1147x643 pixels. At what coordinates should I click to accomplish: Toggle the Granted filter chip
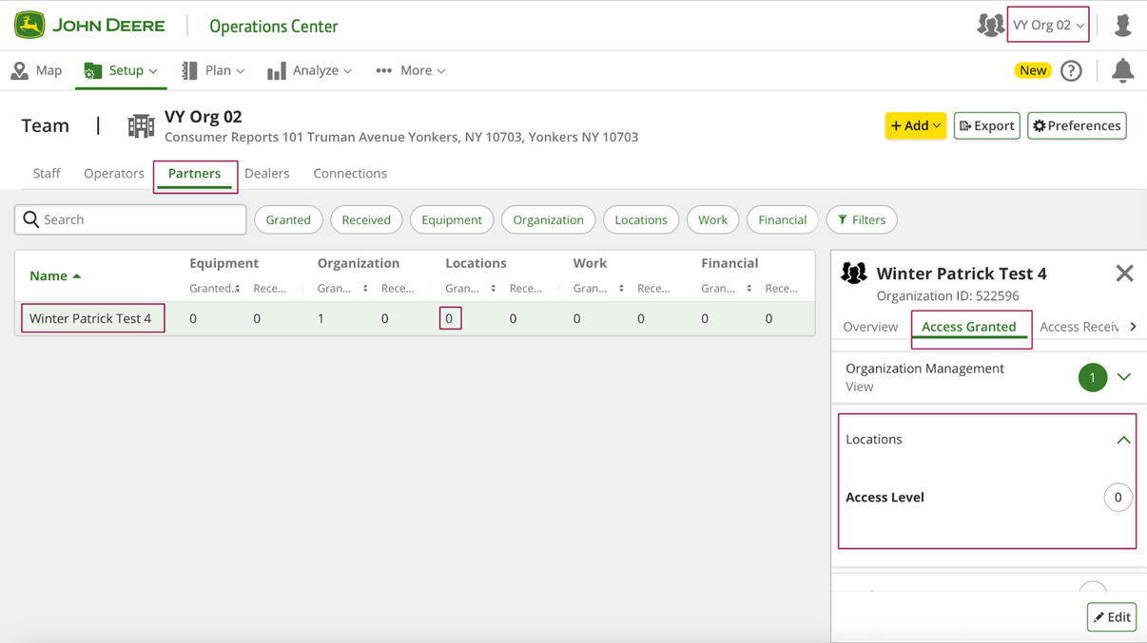288,219
